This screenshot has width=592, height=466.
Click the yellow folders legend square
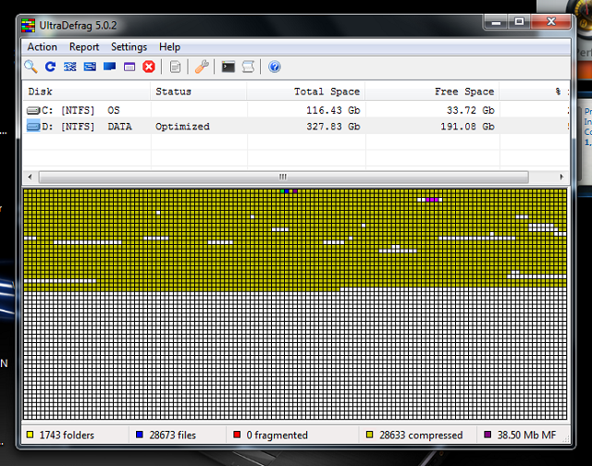[30, 435]
